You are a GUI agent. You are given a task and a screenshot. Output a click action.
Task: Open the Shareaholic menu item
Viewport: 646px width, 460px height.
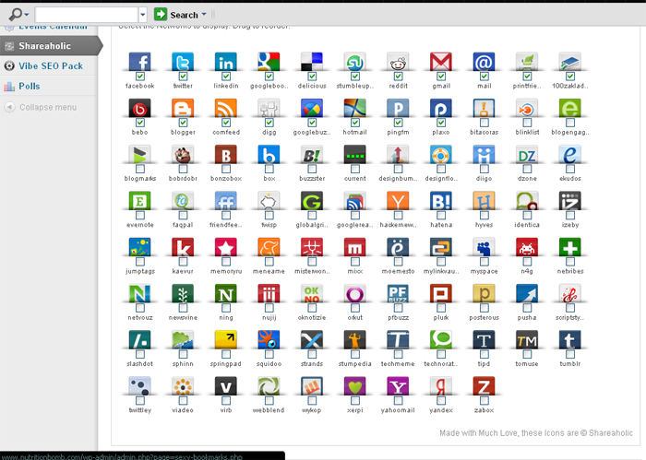coord(50,46)
